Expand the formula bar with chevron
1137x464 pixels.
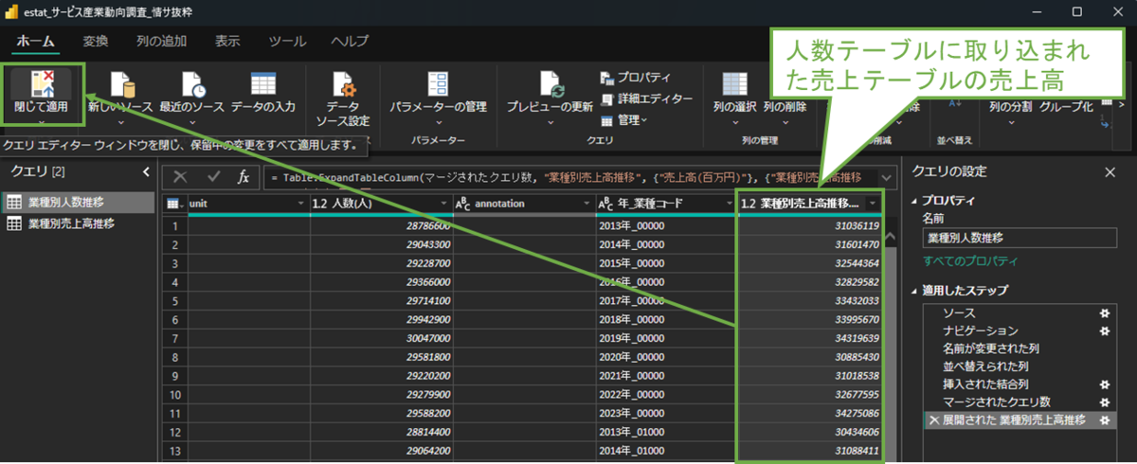click(886, 177)
